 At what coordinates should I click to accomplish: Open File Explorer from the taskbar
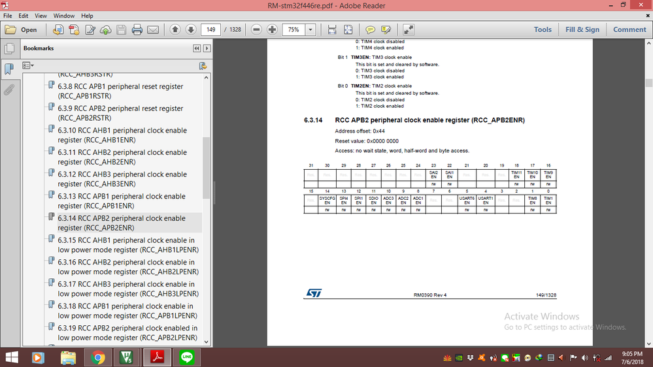click(x=68, y=357)
